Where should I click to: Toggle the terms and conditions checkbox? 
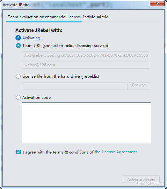pyautogui.click(x=18, y=152)
